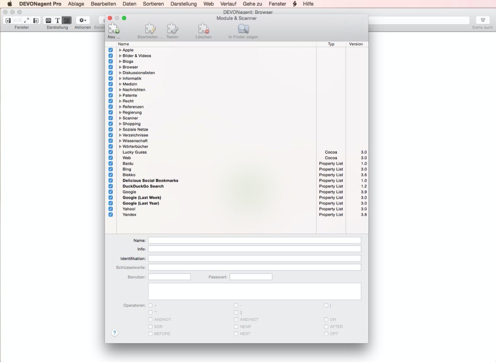Select the Yahoo! plugin row
Viewport: 496px width, 362px height.
[x=236, y=209]
